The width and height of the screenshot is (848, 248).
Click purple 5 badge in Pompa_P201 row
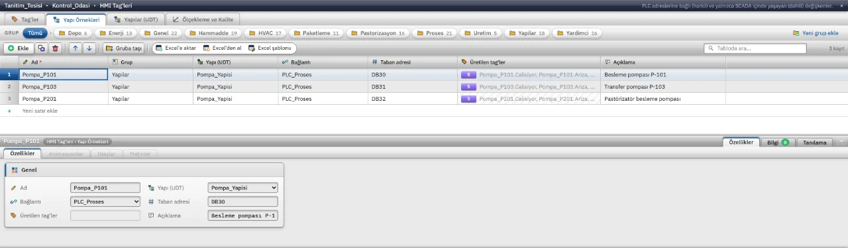[x=468, y=99]
